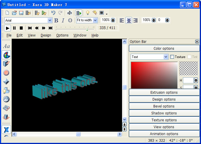Open the Arial font dropdown
The image size is (201, 144).
[x=50, y=20]
